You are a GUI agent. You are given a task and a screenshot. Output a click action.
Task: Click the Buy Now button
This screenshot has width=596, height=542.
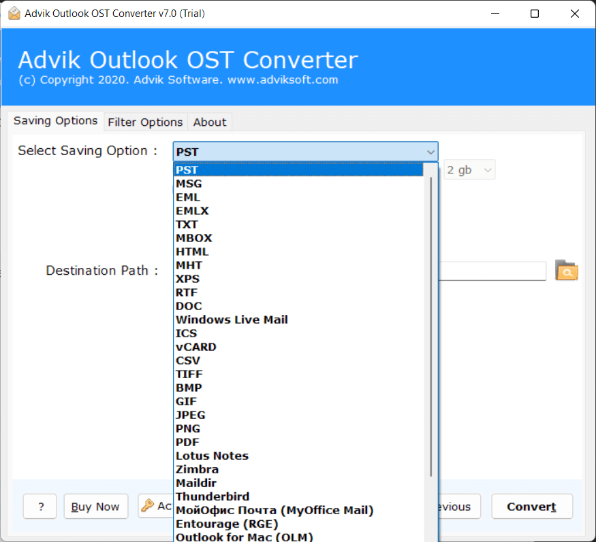95,507
